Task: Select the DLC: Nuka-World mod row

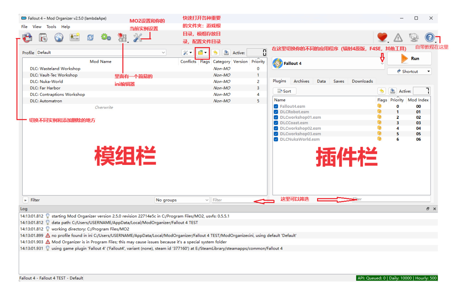Action: (145, 82)
